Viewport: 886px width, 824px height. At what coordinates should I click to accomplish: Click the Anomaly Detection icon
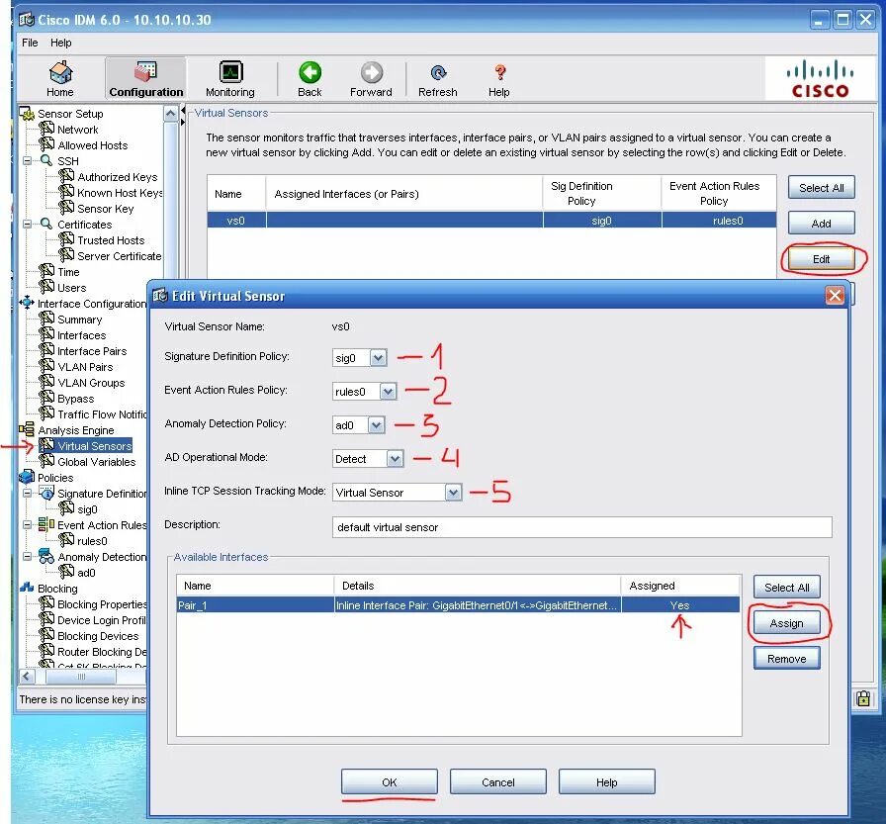coord(46,556)
